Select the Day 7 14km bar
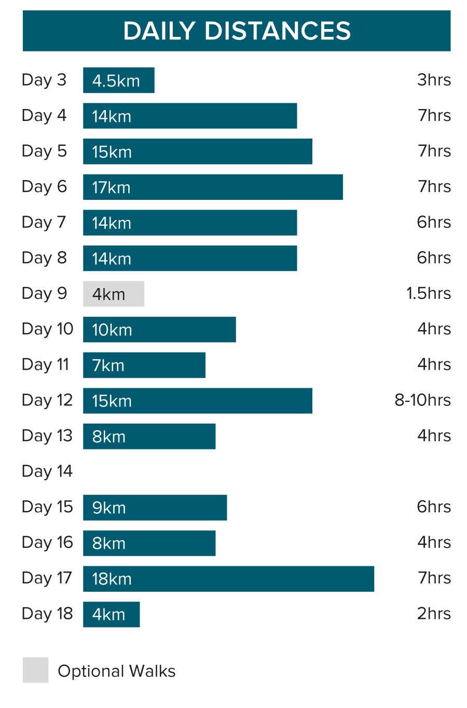Viewport: 467px width, 708px height. tap(190, 223)
